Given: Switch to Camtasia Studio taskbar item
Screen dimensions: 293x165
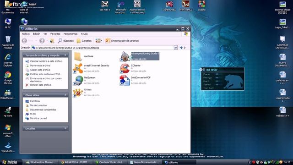Looking at the screenshot, I should pos(110,162).
